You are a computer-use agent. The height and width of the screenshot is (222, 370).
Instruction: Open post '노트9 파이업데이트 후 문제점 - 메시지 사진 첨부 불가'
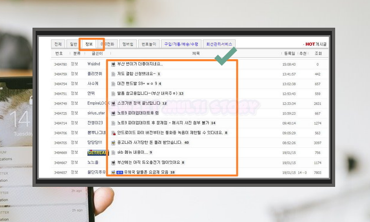tap(163, 123)
